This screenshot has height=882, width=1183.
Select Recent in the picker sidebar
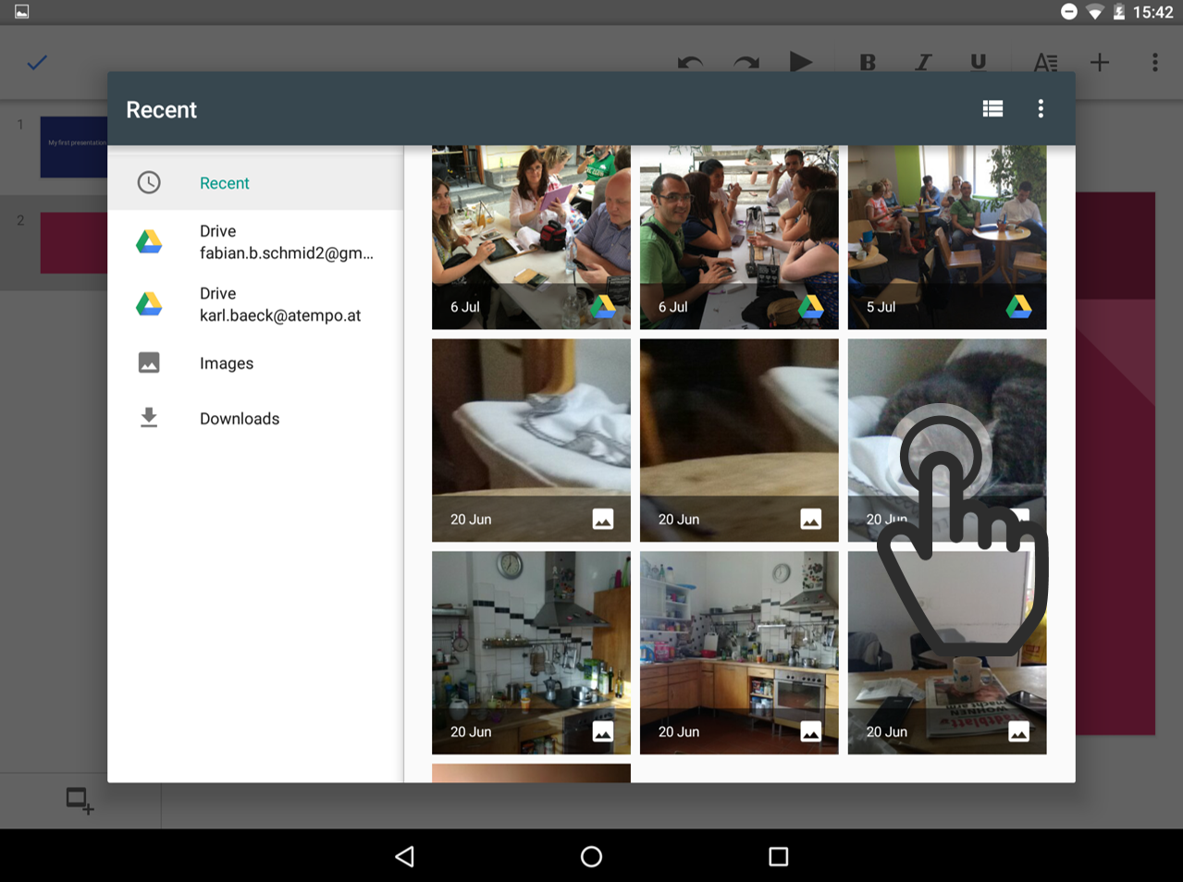[x=255, y=183]
